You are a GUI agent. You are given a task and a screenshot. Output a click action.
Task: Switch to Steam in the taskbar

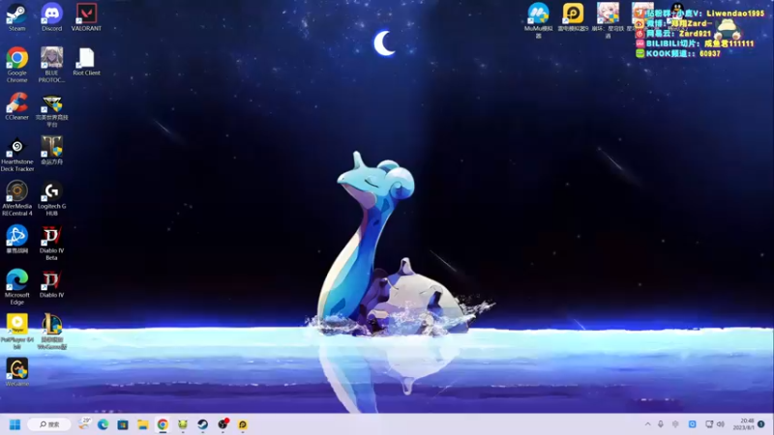(x=202, y=424)
